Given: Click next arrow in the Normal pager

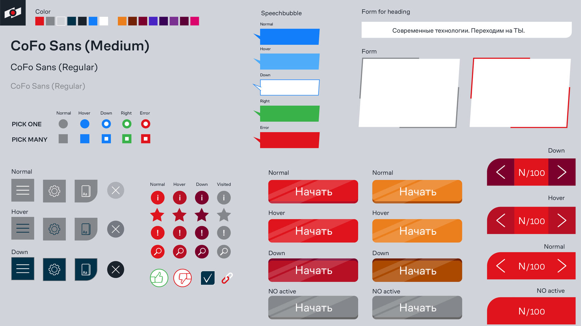Looking at the screenshot, I should pos(562,266).
